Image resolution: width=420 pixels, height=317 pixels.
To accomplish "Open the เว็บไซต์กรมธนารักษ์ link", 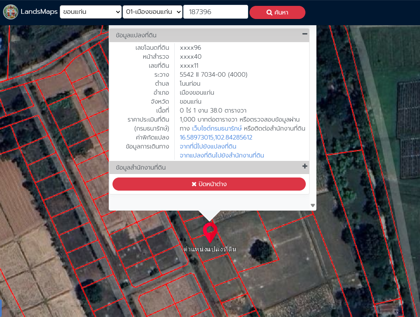I will click(x=217, y=128).
